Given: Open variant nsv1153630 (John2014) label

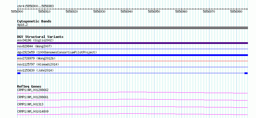Looking at the screenshot, I should (x=35, y=70).
